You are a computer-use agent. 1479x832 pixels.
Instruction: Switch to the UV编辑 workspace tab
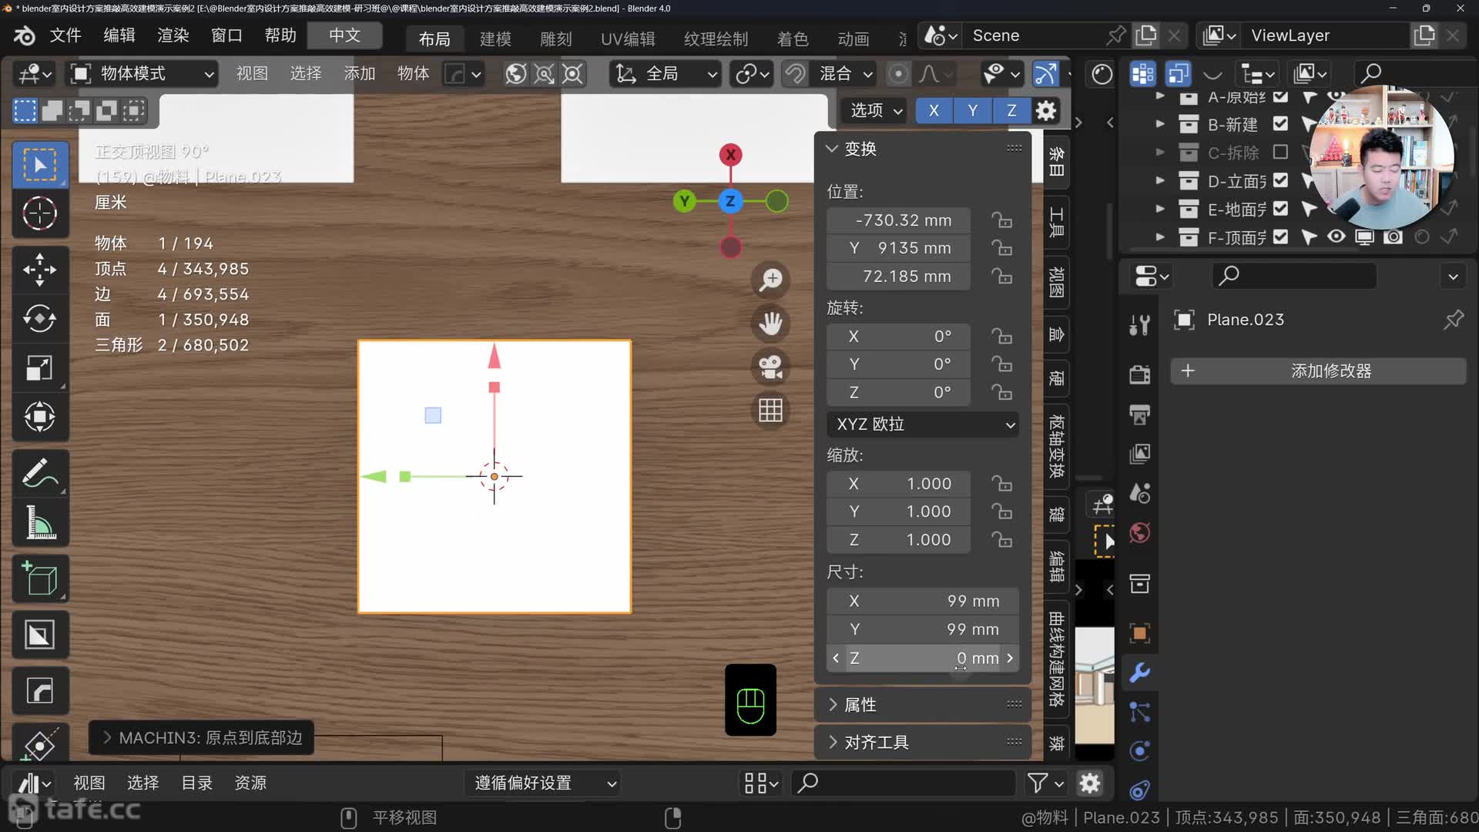click(x=627, y=39)
